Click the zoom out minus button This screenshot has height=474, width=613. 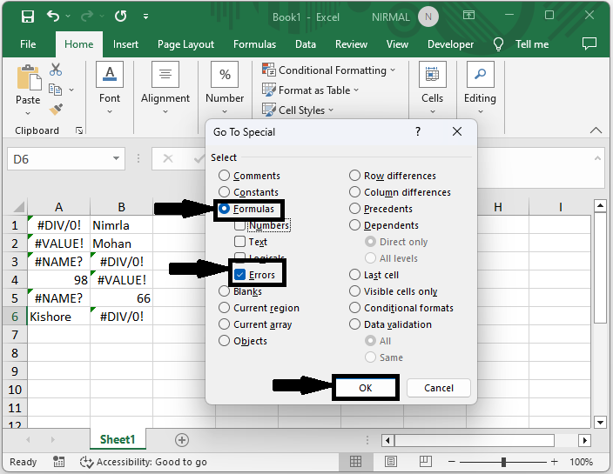click(452, 462)
